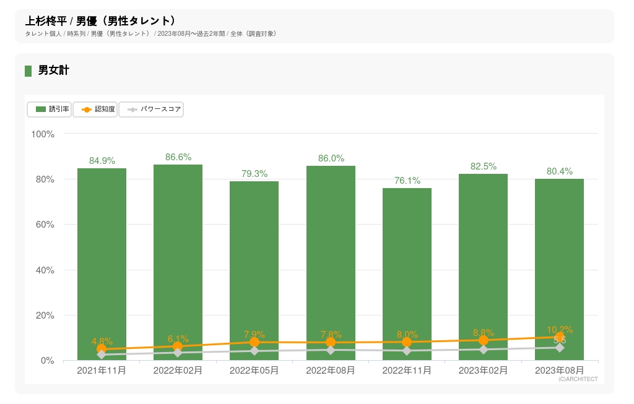Image resolution: width=634 pixels, height=404 pixels.
Task: Toggle パワースコア legend entry
Action: [151, 110]
